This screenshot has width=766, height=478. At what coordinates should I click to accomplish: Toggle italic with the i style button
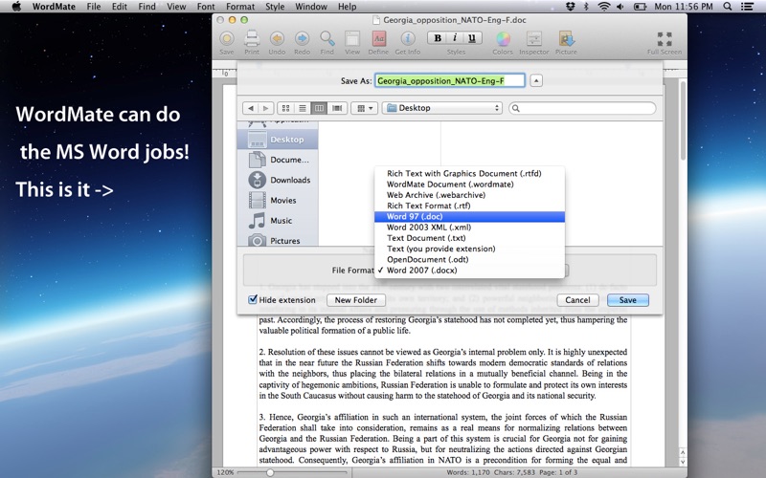coord(455,38)
